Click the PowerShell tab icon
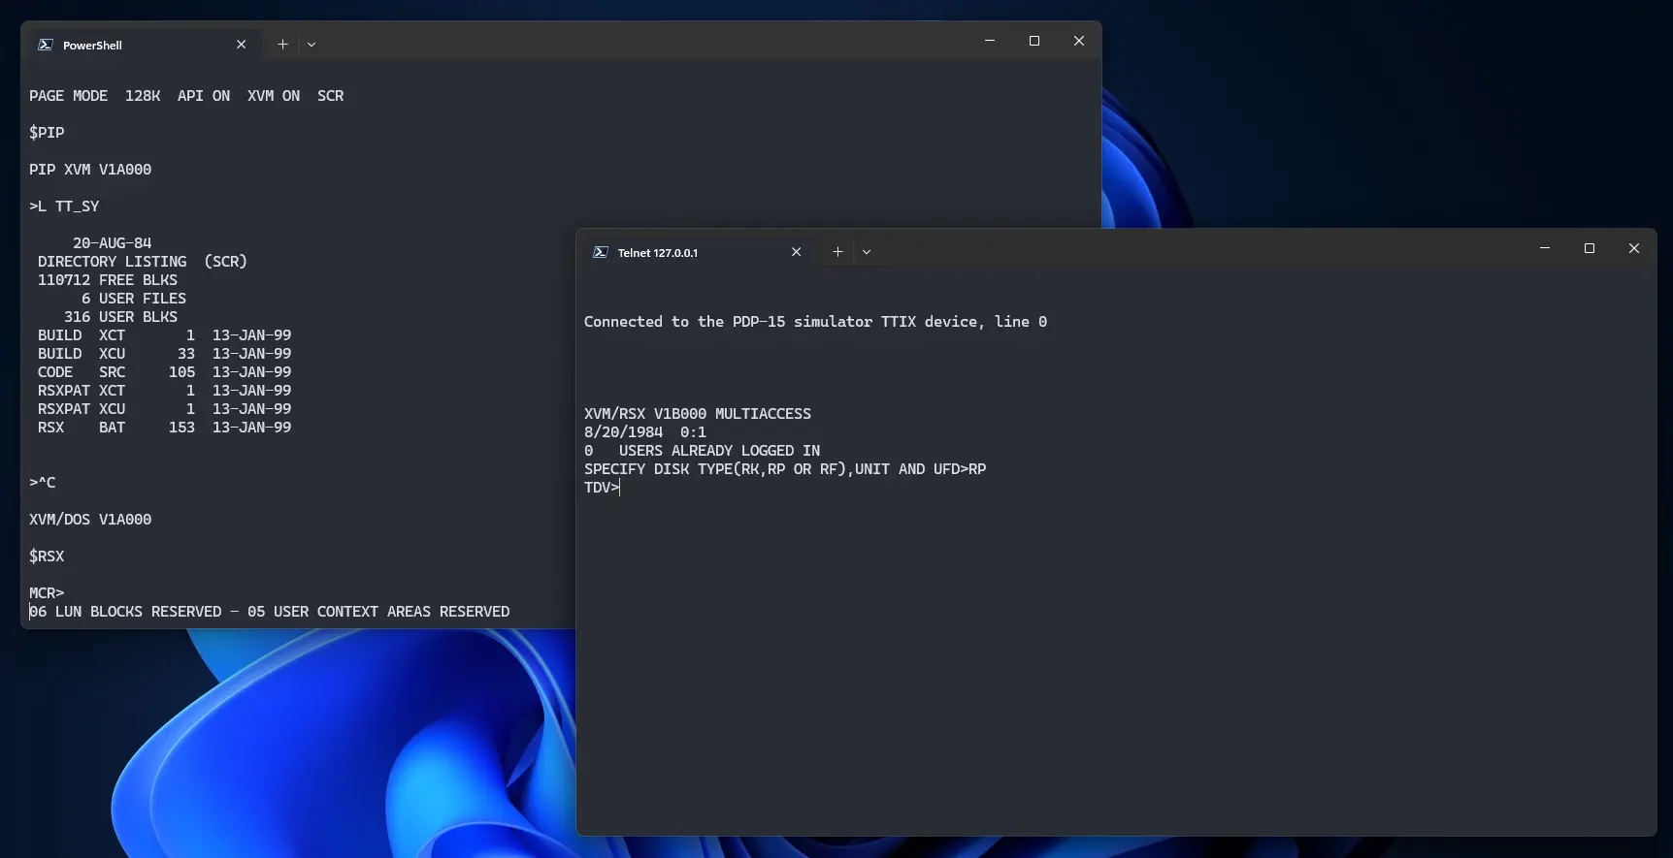 click(45, 45)
